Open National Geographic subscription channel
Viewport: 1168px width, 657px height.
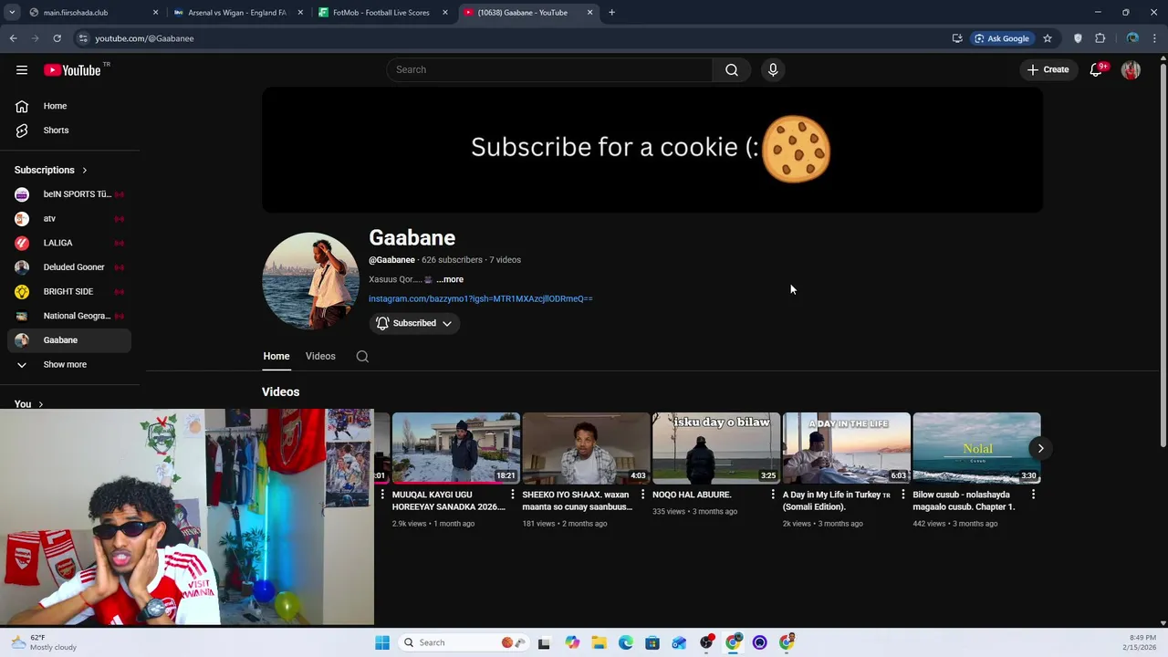[69, 316]
